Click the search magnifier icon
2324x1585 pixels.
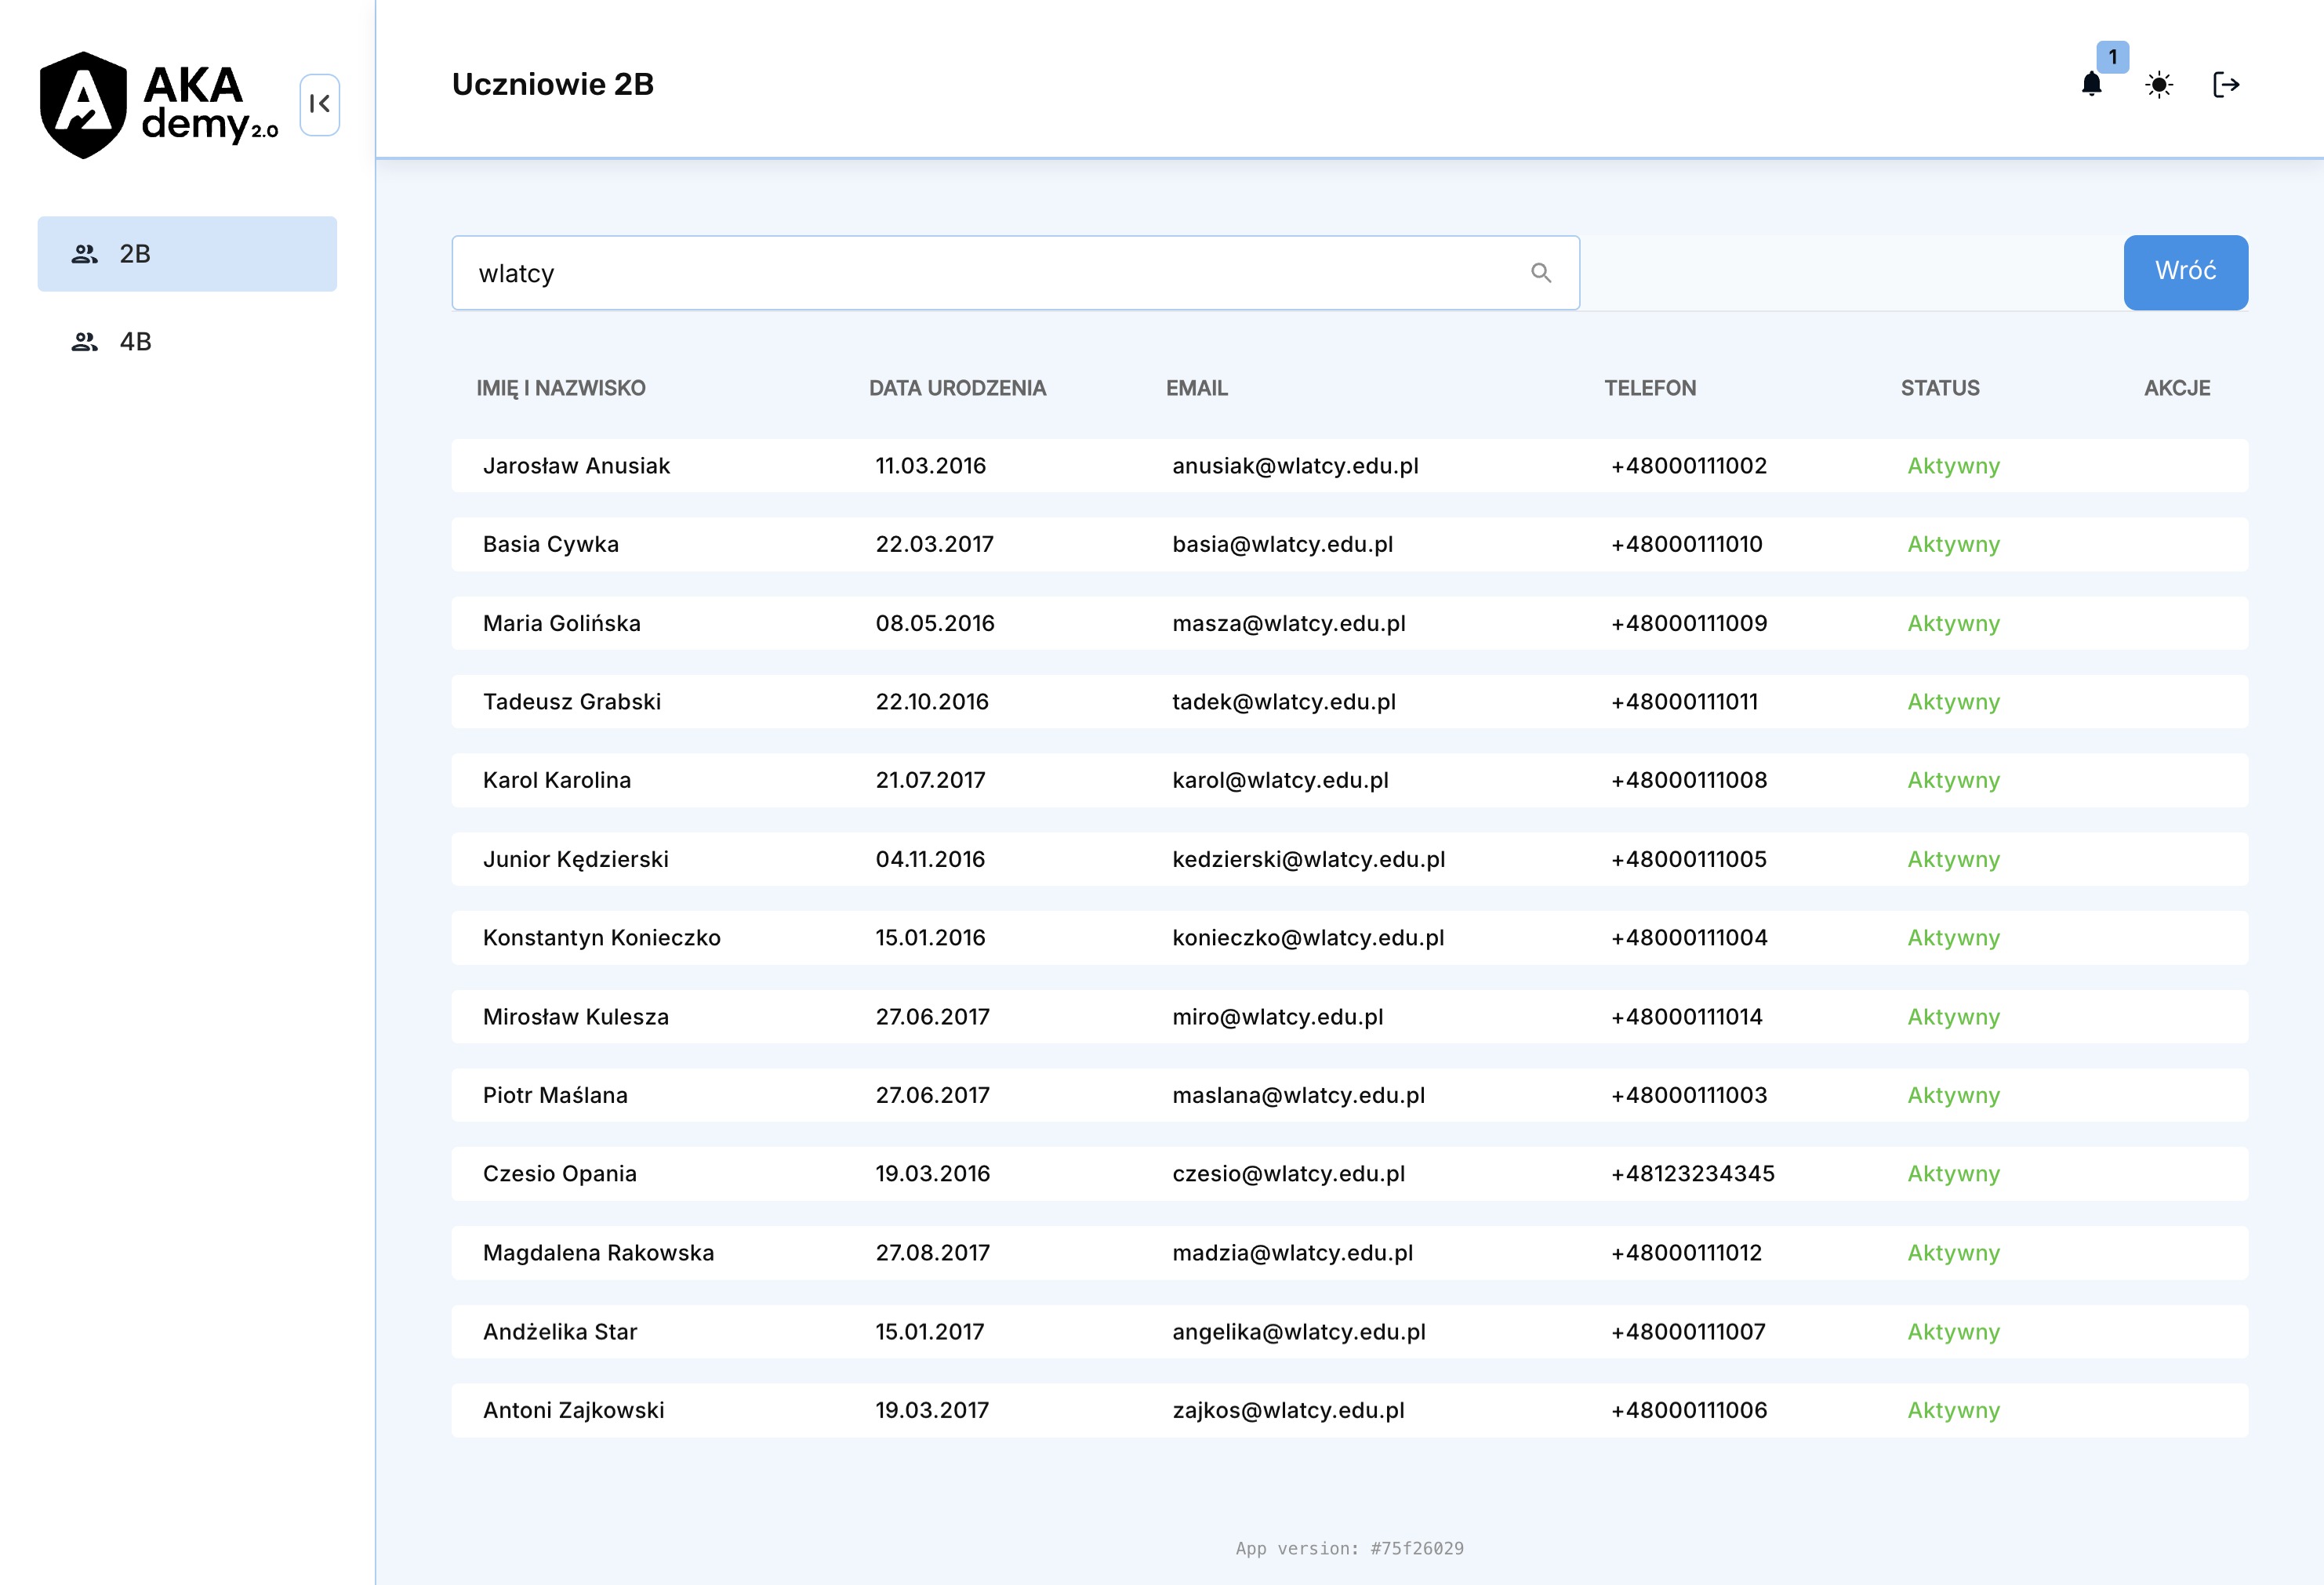tap(1540, 273)
